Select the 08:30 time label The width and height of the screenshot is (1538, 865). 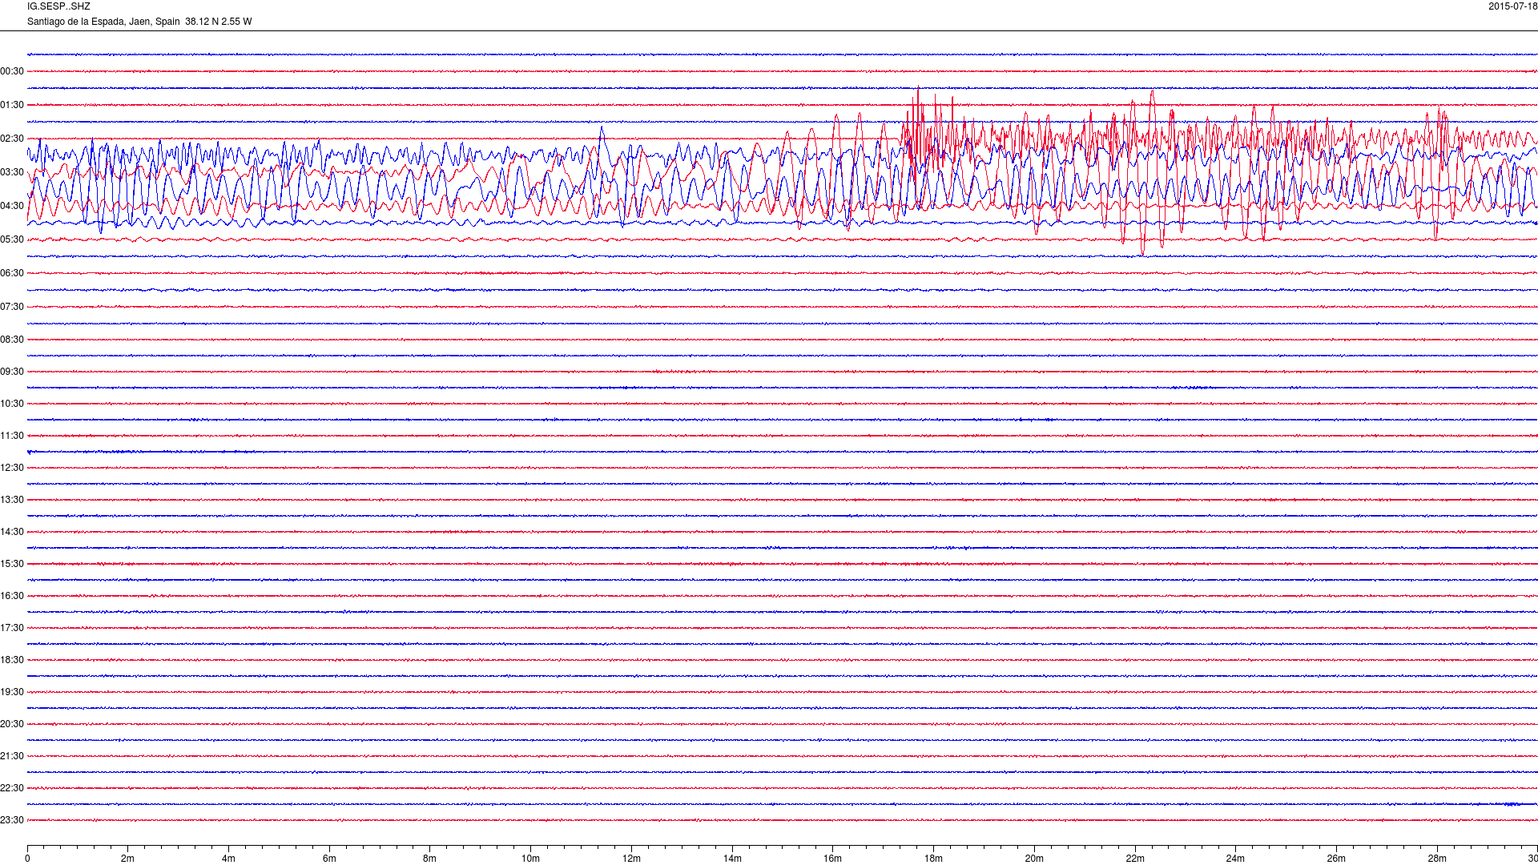[x=12, y=340]
